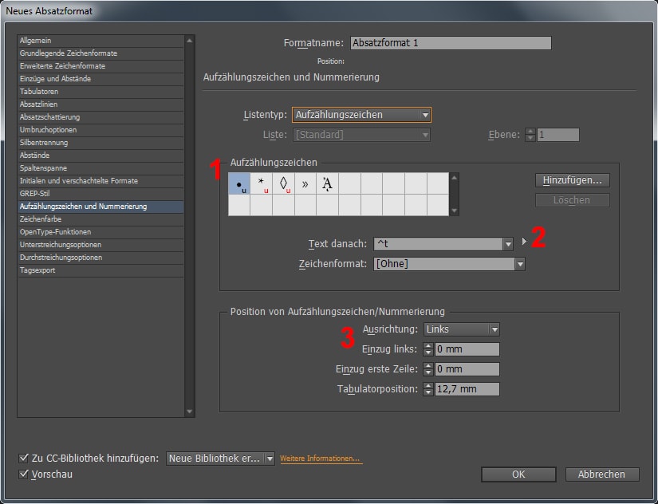Click the Tabulatorposition stepper arrows
The image size is (658, 504).
[x=428, y=389]
